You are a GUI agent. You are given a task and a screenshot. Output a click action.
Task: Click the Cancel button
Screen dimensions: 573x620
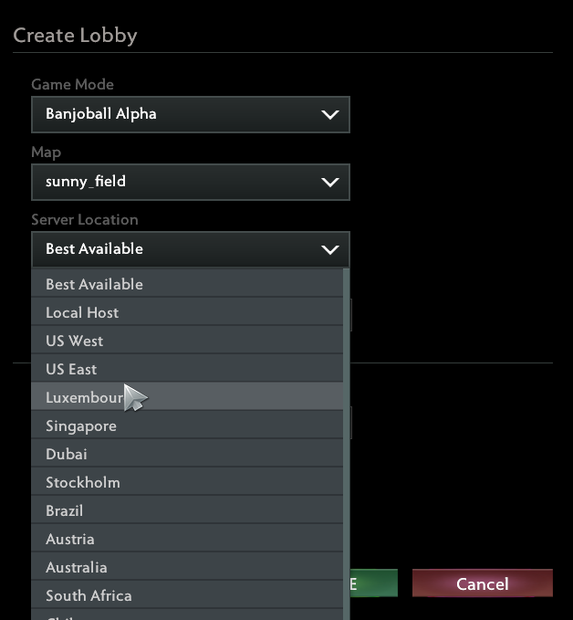tap(483, 583)
